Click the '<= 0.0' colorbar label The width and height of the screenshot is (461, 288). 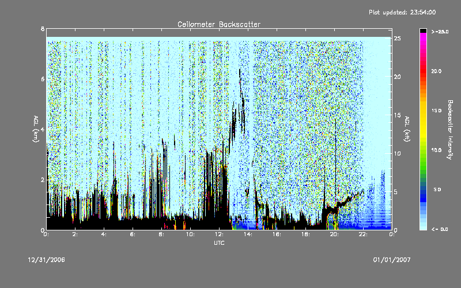pos(440,229)
